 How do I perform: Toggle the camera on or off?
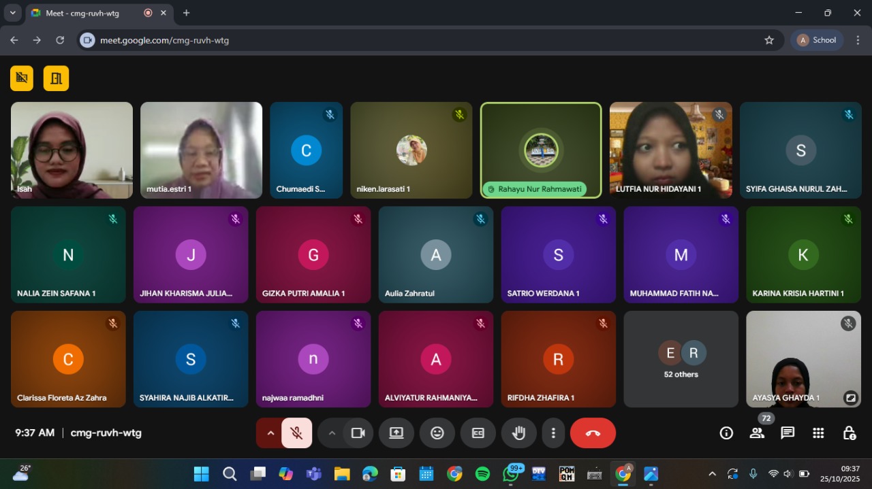[358, 433]
